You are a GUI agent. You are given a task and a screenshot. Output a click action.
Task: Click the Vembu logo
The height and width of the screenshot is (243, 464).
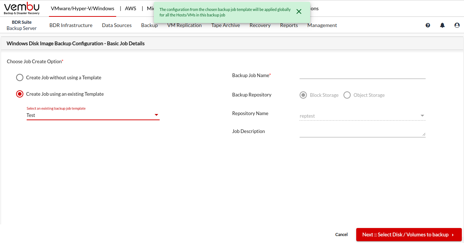[22, 8]
